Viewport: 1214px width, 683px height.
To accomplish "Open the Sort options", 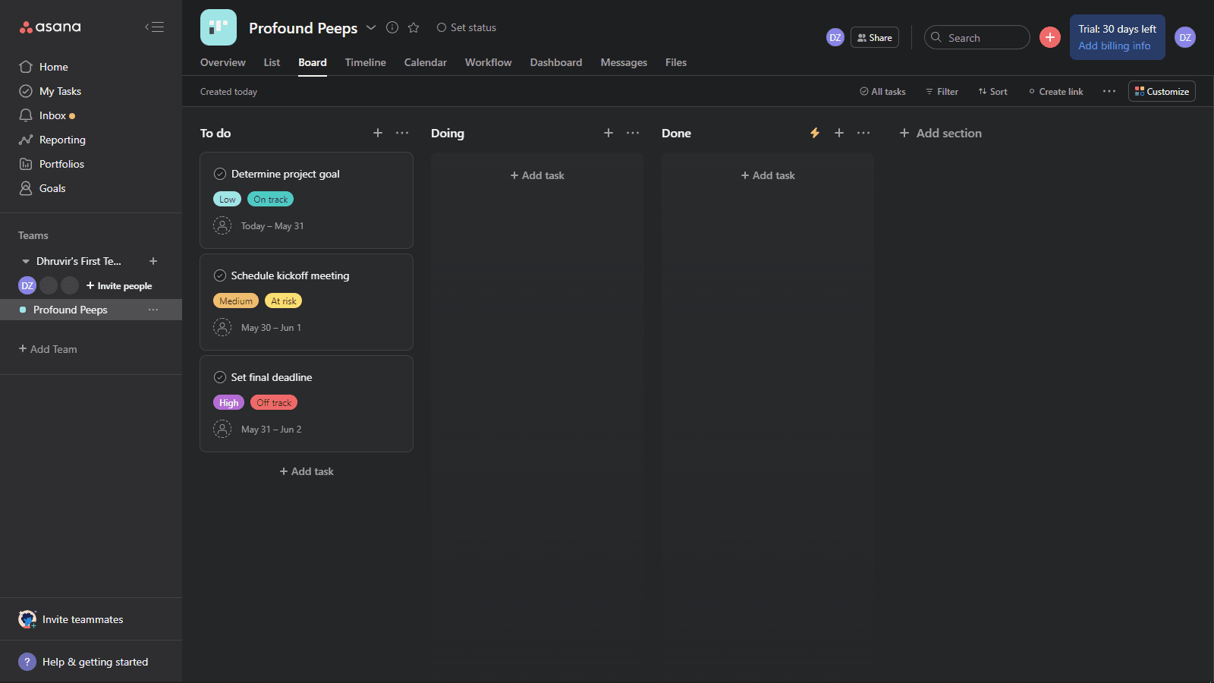I will pos(992,91).
